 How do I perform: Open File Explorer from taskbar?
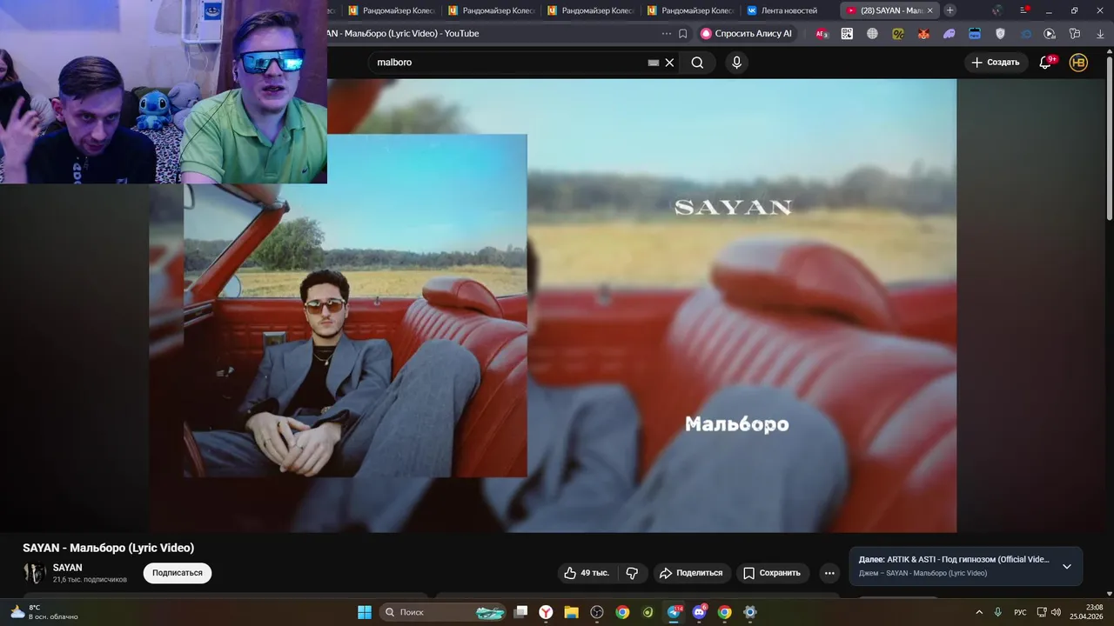tap(571, 612)
